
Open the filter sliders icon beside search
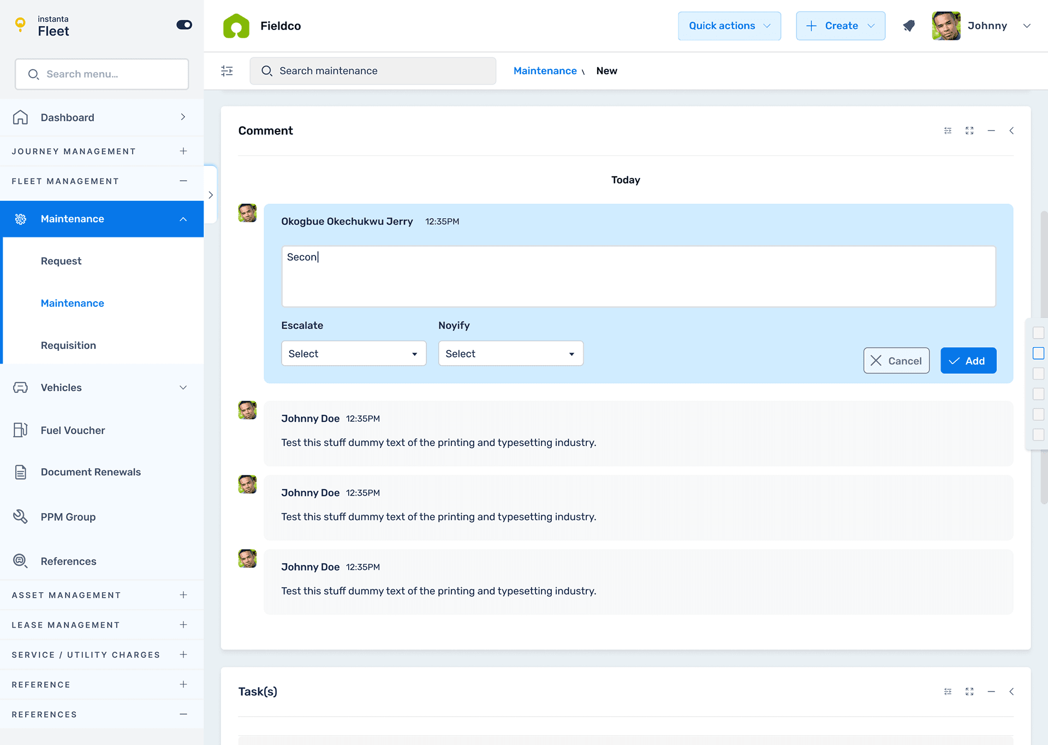click(227, 71)
